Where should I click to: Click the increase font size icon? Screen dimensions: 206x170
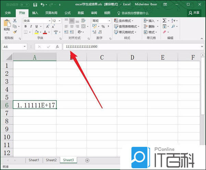click(x=48, y=26)
